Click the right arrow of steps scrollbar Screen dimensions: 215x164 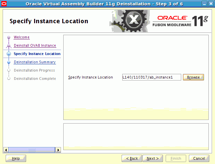pos(58,150)
